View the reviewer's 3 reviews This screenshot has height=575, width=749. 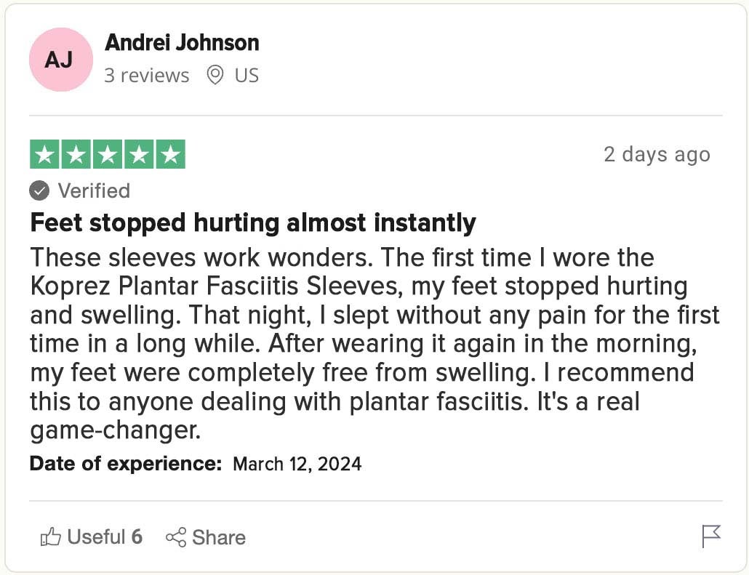tap(147, 76)
